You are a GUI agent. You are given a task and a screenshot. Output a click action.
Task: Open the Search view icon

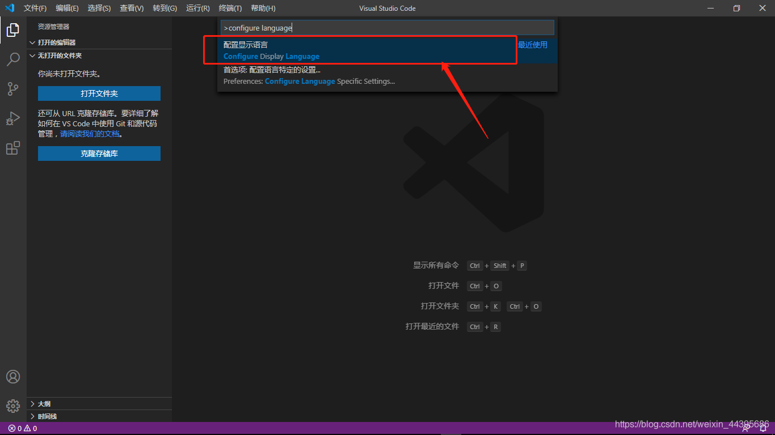click(13, 59)
